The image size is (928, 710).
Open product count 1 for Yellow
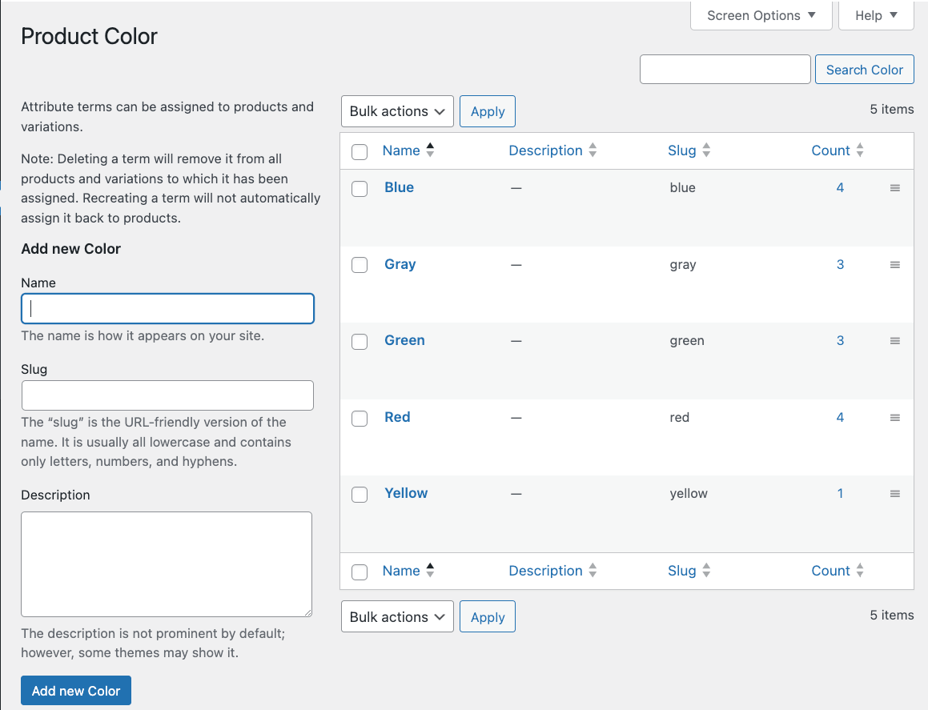(x=840, y=493)
